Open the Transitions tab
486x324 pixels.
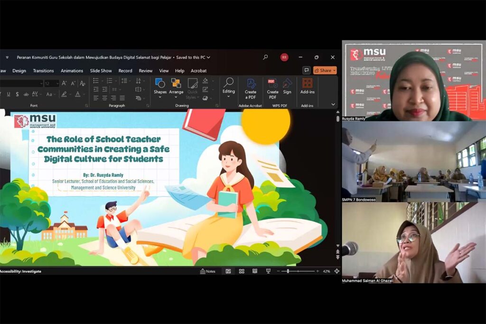click(43, 71)
